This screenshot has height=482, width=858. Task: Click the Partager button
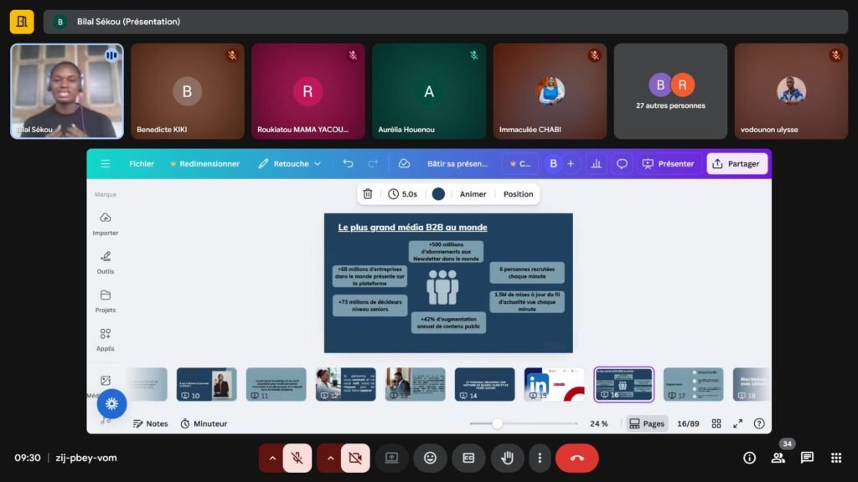[736, 164]
